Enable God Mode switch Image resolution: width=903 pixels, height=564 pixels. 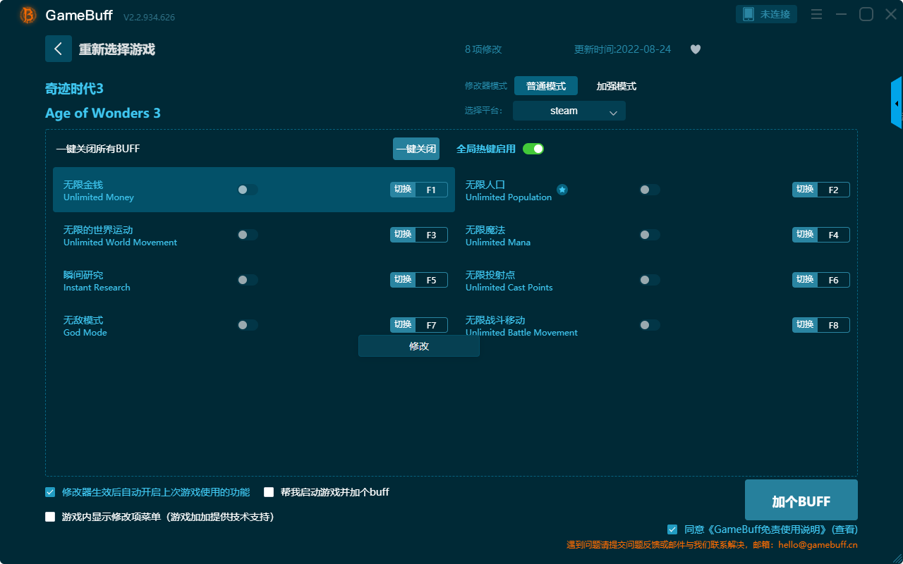[x=248, y=325]
